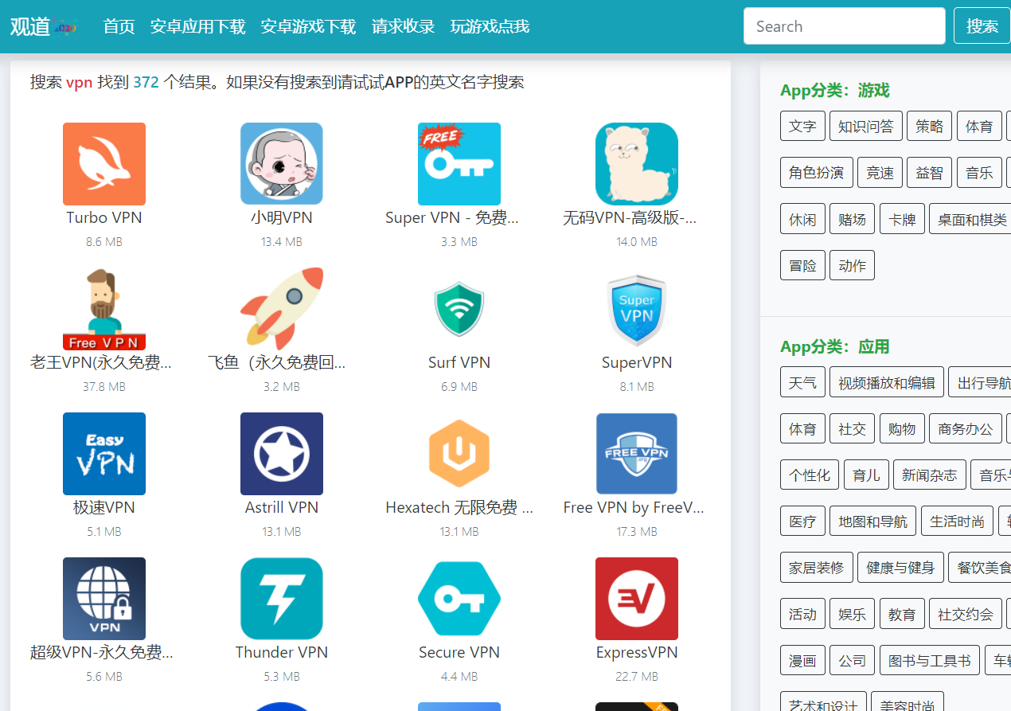Choose the 社交 category tag
The width and height of the screenshot is (1011, 711).
852,428
